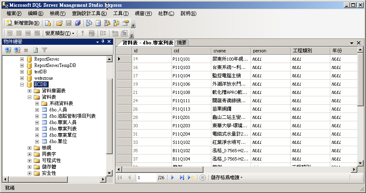This screenshot has width=366, height=193.
Task: Click the record number input field
Action: [x=146, y=178]
